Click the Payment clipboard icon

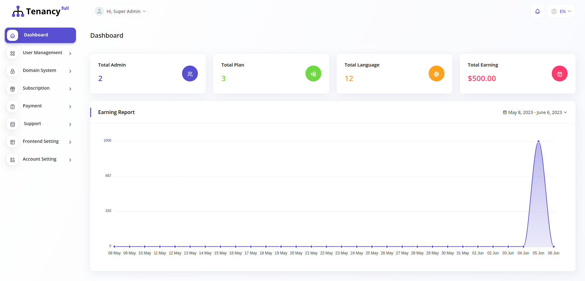[13, 107]
